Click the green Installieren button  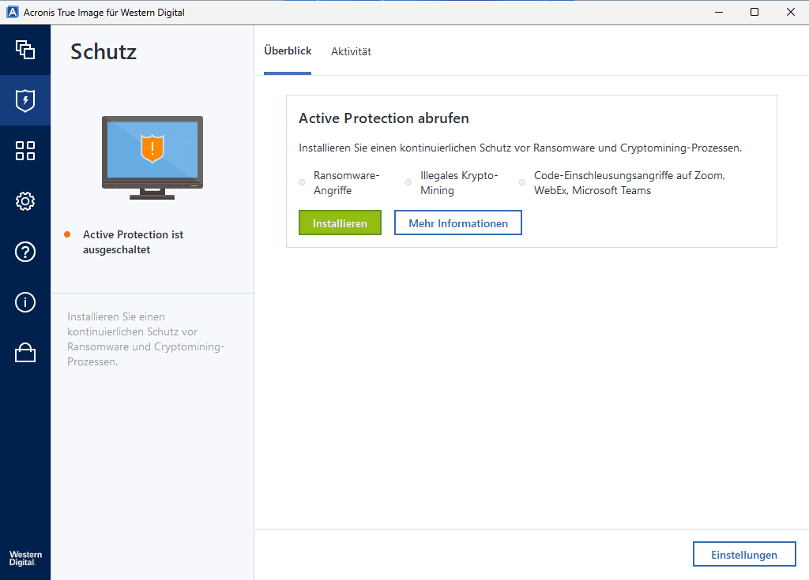coord(340,223)
